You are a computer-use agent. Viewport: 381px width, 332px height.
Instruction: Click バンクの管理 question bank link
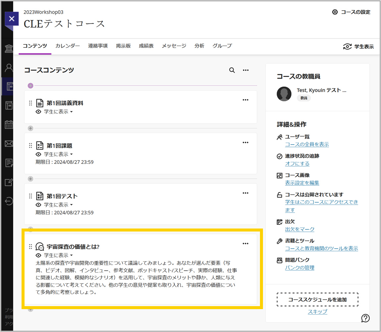pos(300,268)
